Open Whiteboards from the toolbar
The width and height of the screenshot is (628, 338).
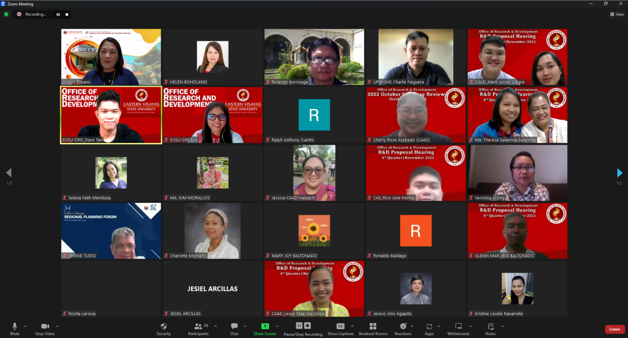pyautogui.click(x=458, y=327)
